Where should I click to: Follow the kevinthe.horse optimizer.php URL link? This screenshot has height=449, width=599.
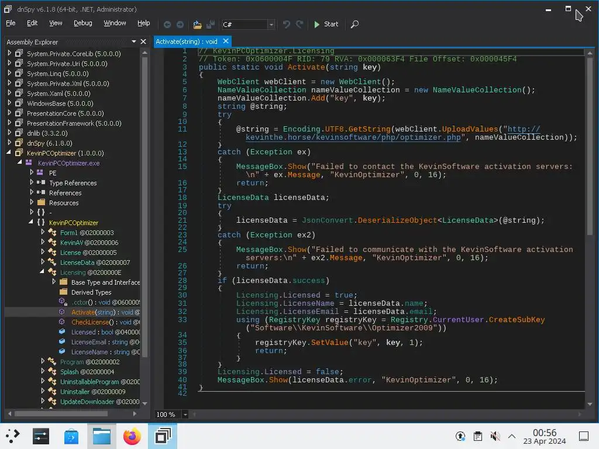tap(353, 137)
